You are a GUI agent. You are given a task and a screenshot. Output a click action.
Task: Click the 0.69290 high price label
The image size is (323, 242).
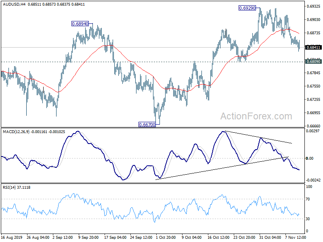247,8
